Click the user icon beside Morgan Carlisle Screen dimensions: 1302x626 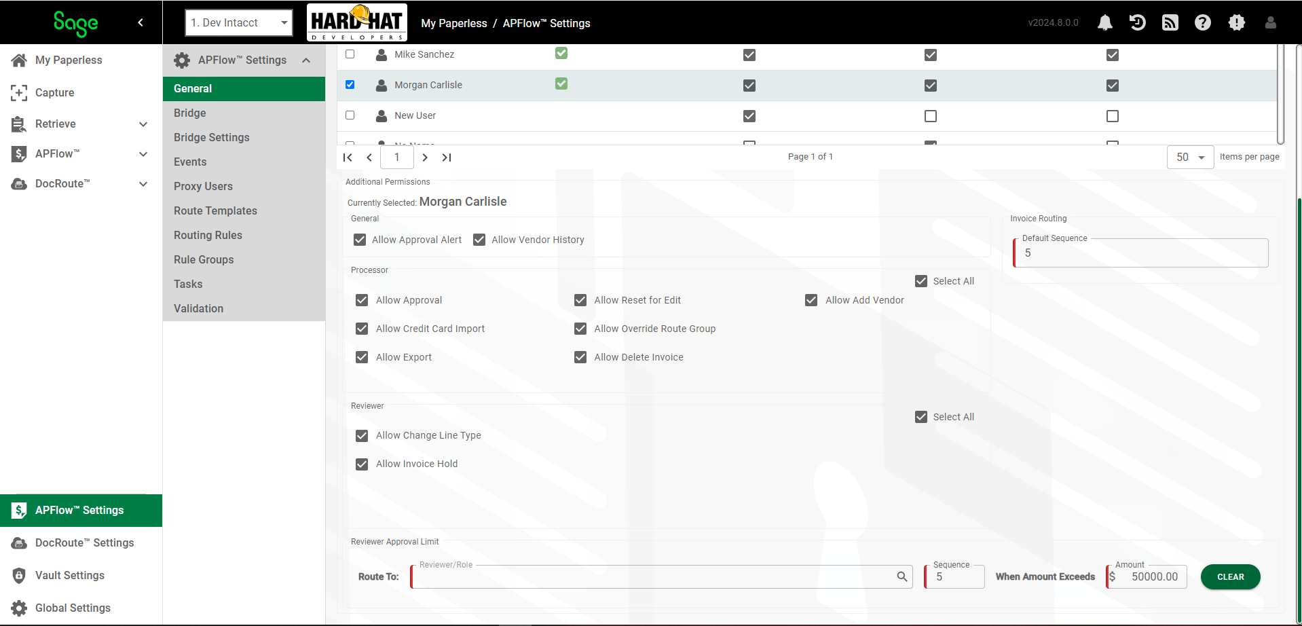382,85
